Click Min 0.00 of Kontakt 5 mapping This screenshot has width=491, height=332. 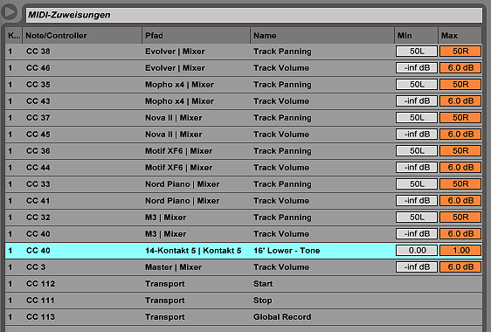tap(417, 251)
